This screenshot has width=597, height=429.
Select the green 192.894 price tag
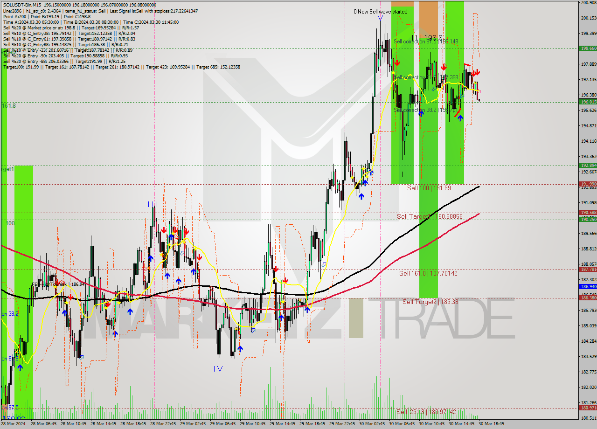[588, 166]
